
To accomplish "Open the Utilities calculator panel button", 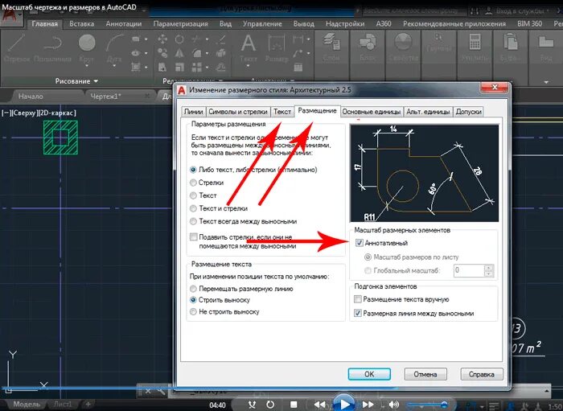I will [475, 47].
